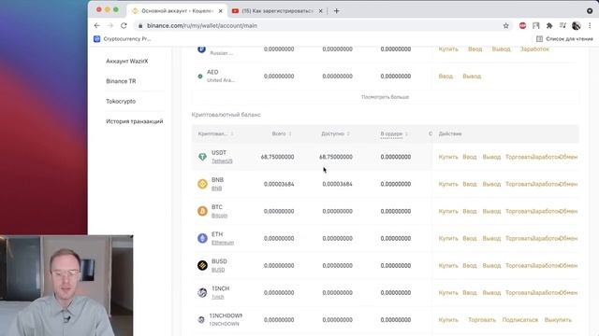Click the USDT Tether coin icon
The height and width of the screenshot is (336, 599).
pyautogui.click(x=202, y=157)
